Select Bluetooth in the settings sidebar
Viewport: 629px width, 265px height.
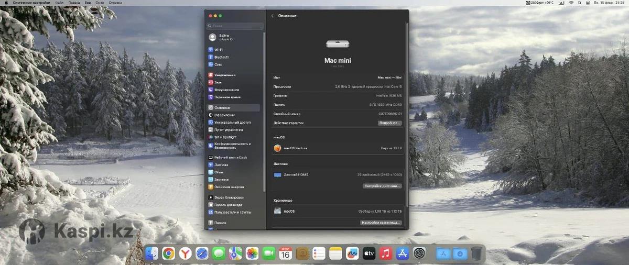221,57
